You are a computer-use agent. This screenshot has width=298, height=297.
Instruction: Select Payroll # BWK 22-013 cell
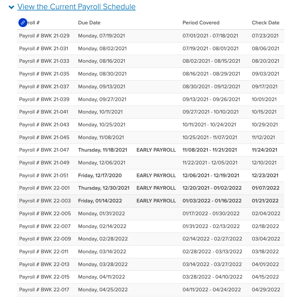coord(44,264)
